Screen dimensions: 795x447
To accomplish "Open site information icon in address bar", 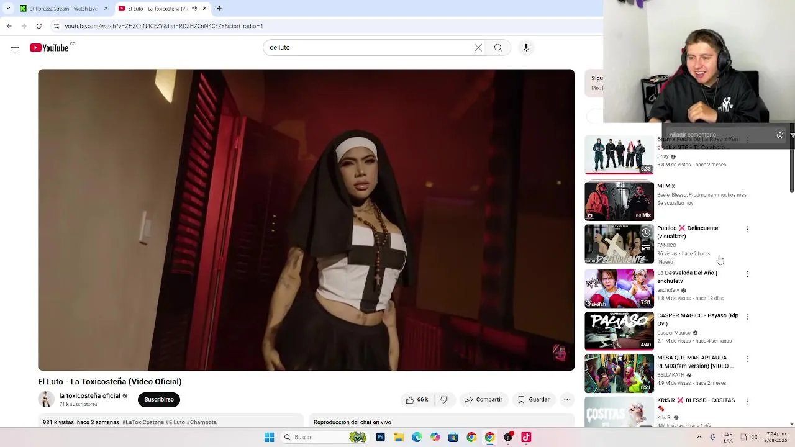I will (x=57, y=26).
